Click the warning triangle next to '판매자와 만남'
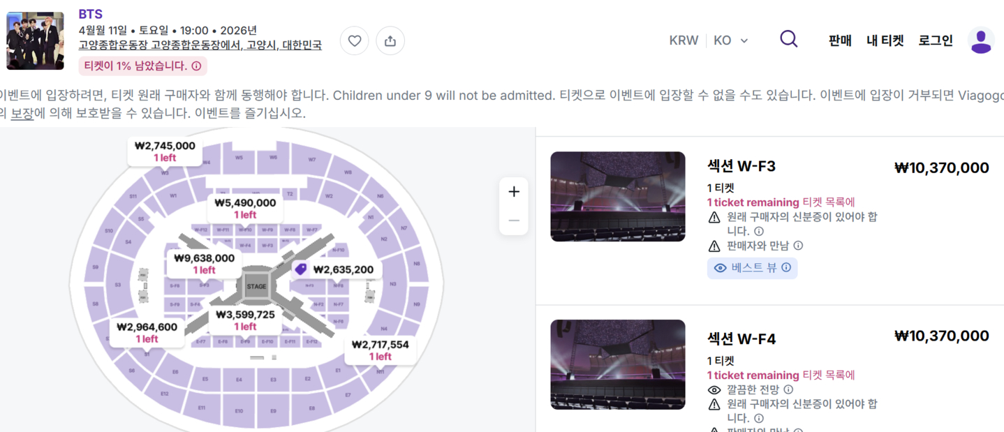 (x=716, y=245)
